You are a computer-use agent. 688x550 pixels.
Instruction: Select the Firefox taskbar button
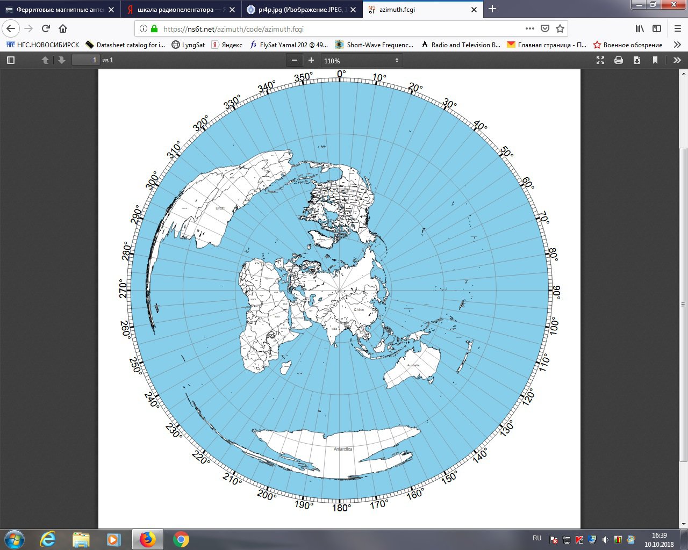coord(148,539)
